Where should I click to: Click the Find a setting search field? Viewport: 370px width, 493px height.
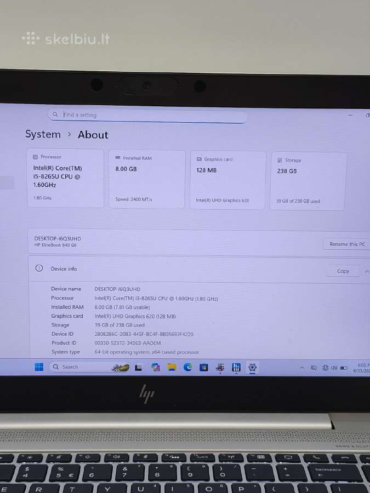[x=147, y=115]
